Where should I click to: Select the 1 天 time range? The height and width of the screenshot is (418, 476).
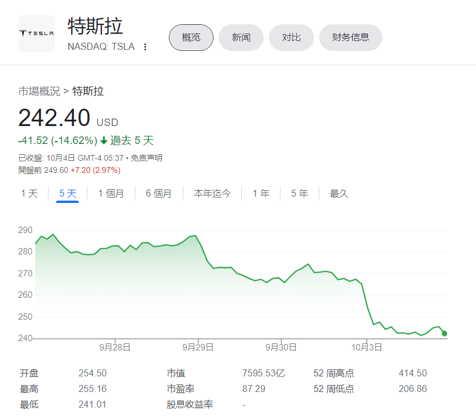tap(29, 194)
